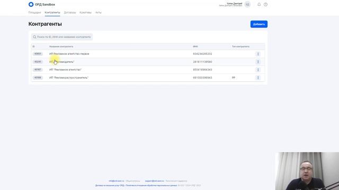339x190 pixels.
Task: Open the notifications bell icon
Action: [x=259, y=4]
